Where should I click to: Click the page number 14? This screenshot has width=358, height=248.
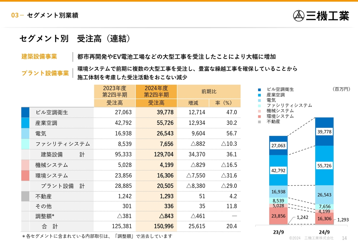pos(344,238)
